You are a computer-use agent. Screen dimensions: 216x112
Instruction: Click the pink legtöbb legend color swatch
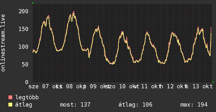click(x=10, y=97)
